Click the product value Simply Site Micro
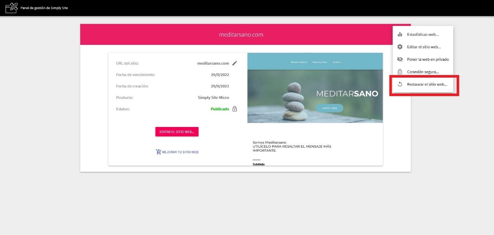 click(x=213, y=97)
